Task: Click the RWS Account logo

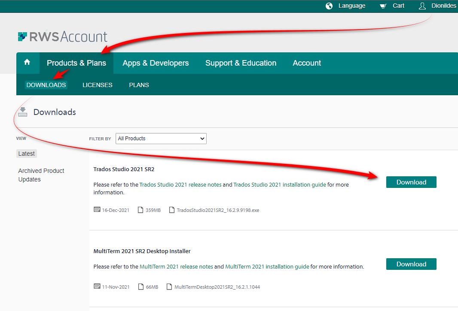Action: [62, 37]
